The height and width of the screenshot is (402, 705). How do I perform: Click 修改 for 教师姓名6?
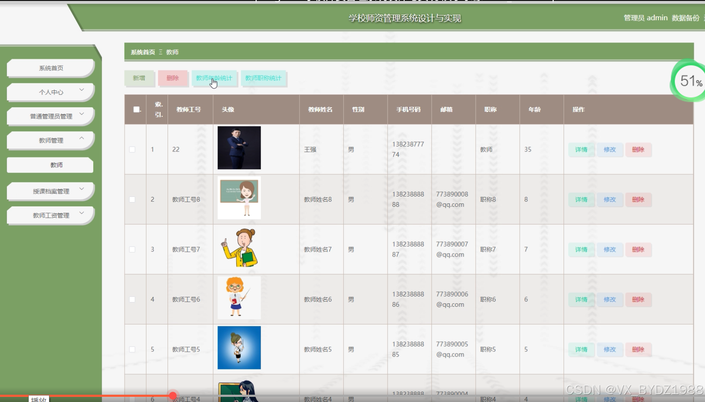coord(610,299)
